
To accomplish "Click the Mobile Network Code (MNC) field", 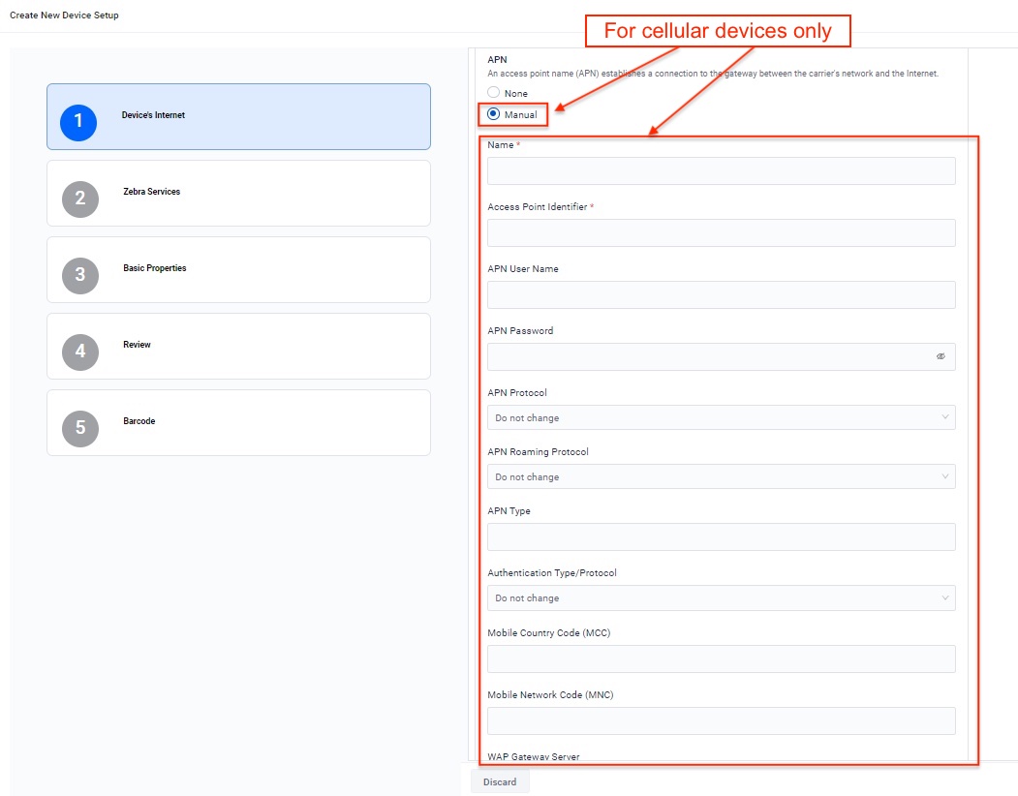I will click(x=721, y=721).
